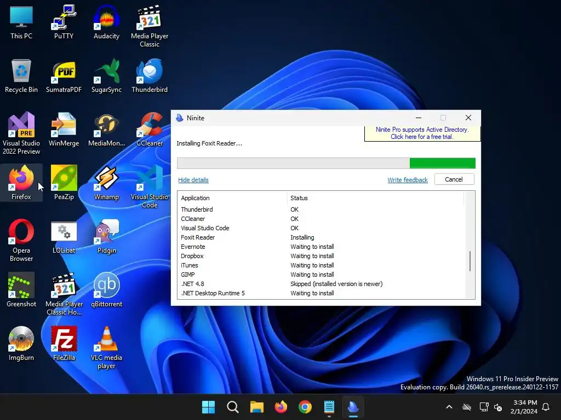Select the FileZilla desktop shortcut
Viewport: 561px width, 420px height.
[64, 343]
